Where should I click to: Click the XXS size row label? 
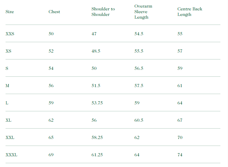coord(10,34)
